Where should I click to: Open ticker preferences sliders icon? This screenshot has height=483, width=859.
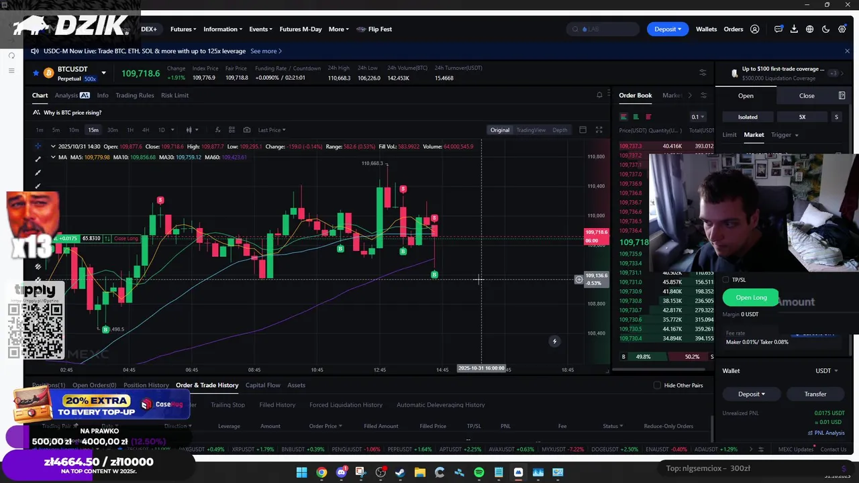coord(703,72)
